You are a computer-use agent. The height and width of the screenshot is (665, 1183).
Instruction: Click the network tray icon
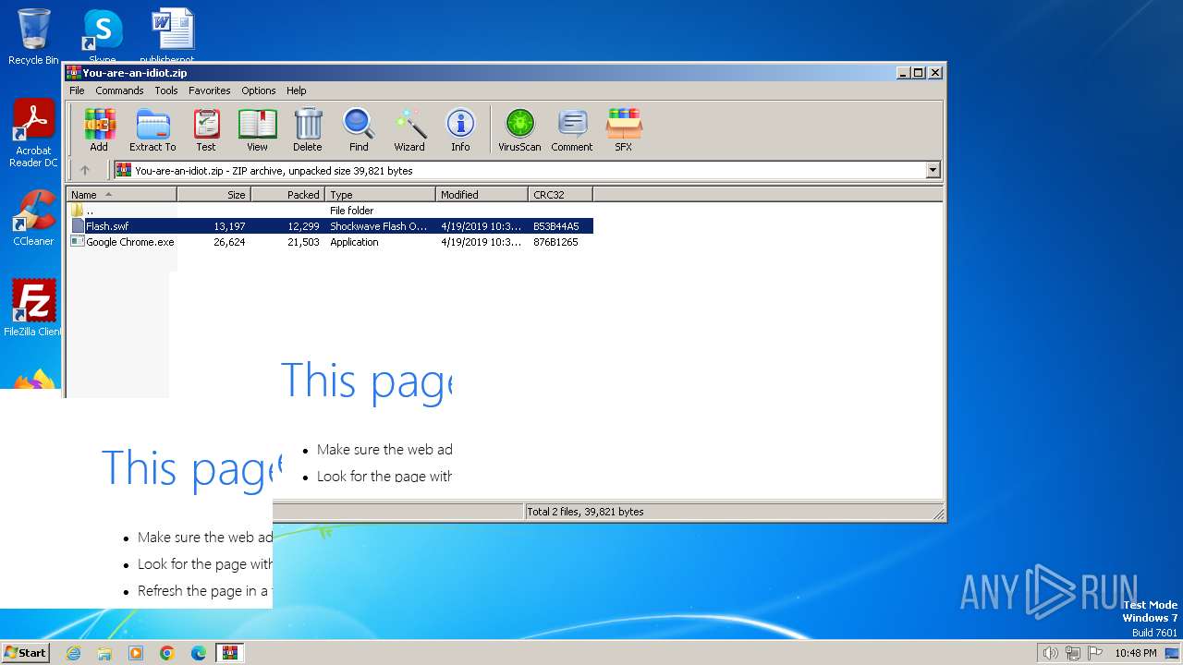click(1073, 653)
